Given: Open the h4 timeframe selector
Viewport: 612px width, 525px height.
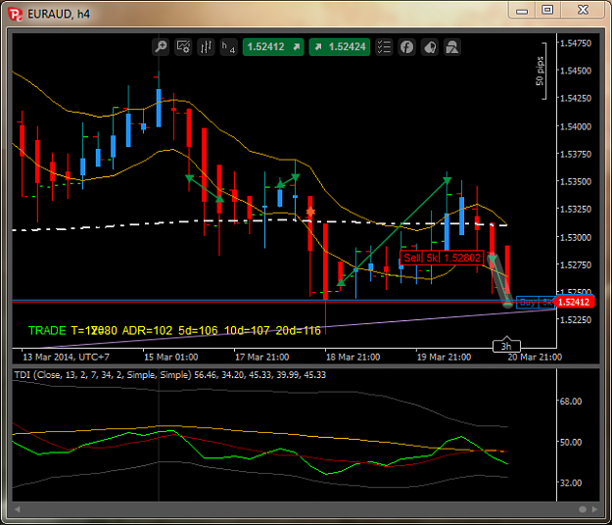Looking at the screenshot, I should 228,47.
